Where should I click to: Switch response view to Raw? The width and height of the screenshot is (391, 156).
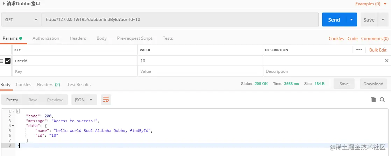tap(33, 100)
